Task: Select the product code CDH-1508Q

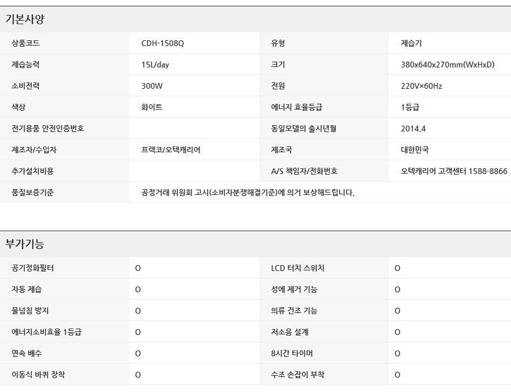Action: pos(163,43)
